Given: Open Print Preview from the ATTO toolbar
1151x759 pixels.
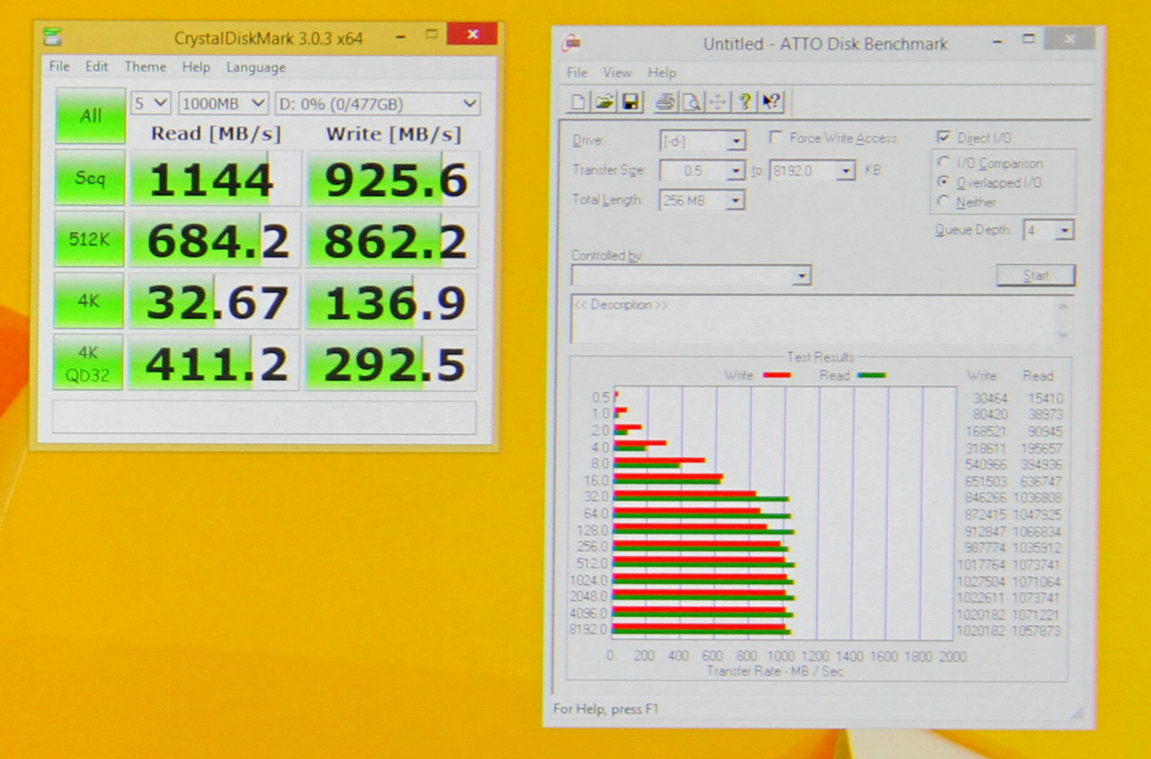Looking at the screenshot, I should point(691,101).
